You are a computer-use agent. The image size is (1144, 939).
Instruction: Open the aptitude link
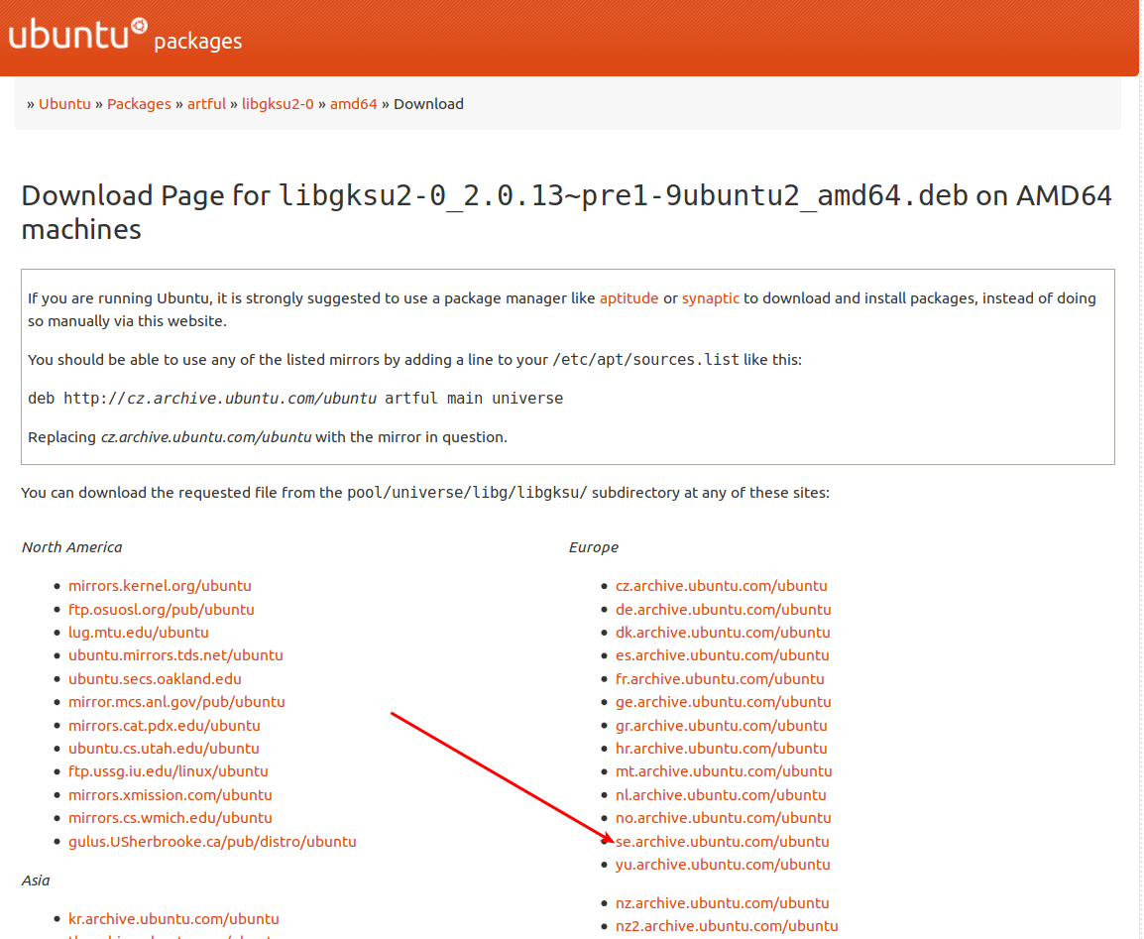pos(629,297)
